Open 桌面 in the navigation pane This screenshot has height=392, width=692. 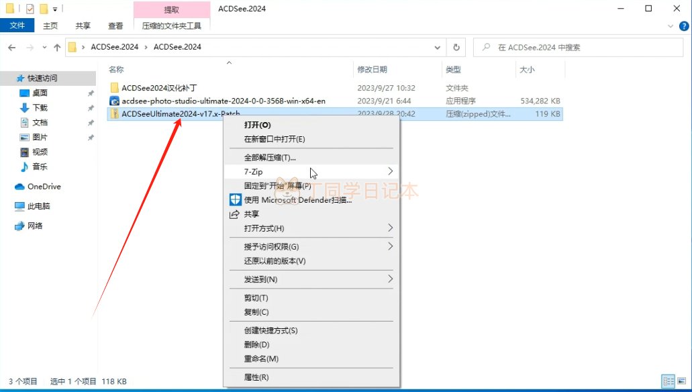(40, 93)
